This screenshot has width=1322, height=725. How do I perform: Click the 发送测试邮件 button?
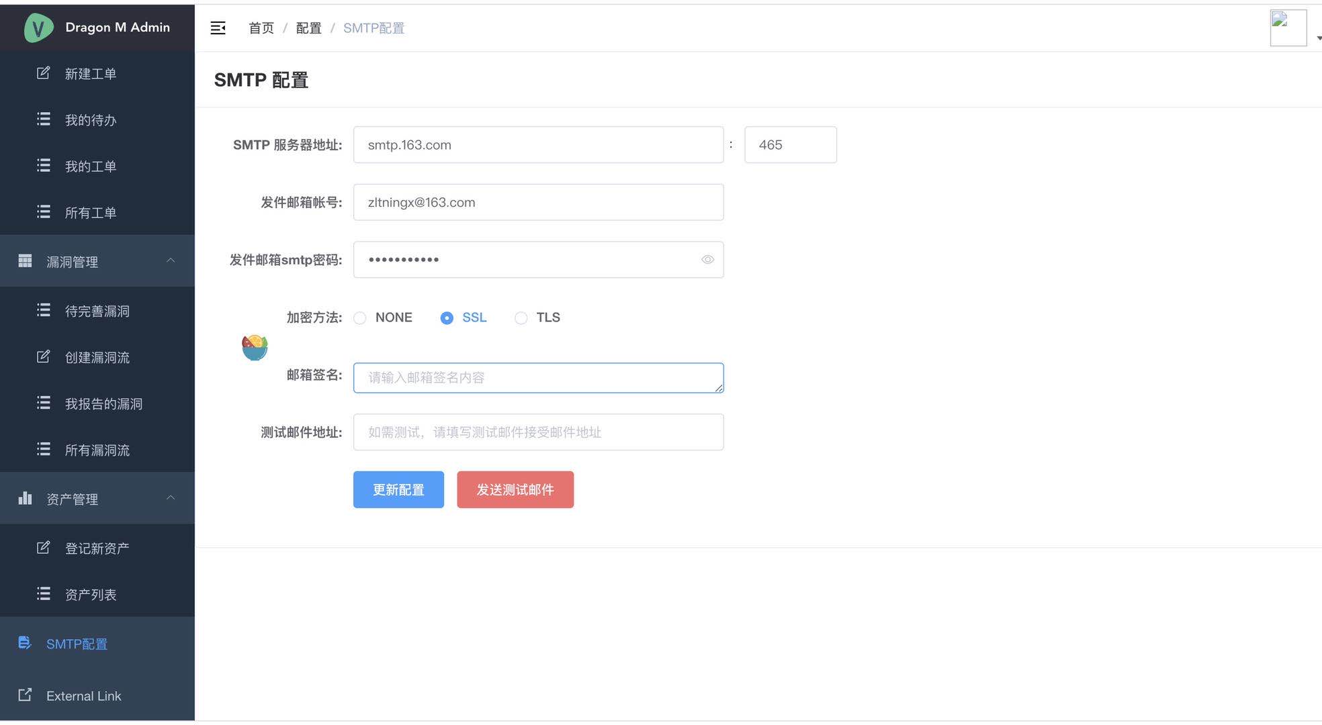515,489
